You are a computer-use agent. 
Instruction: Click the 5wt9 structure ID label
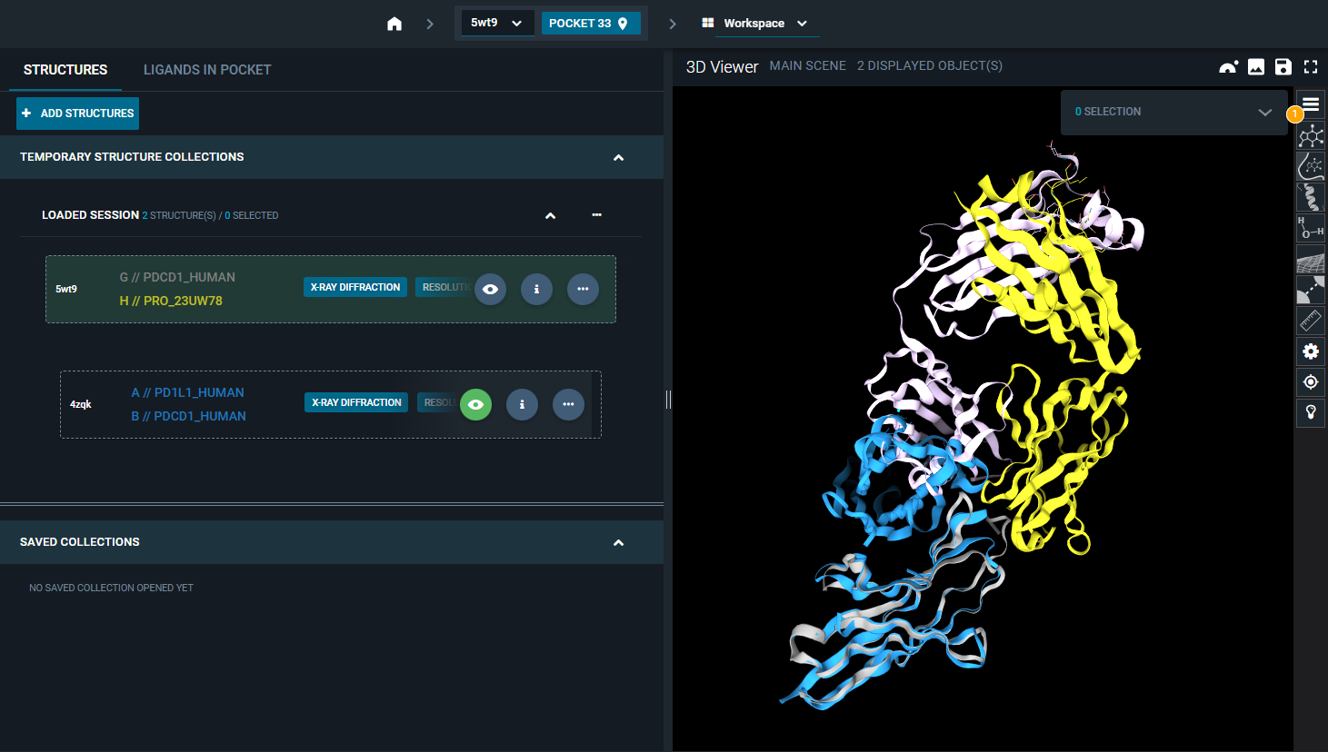tap(66, 289)
